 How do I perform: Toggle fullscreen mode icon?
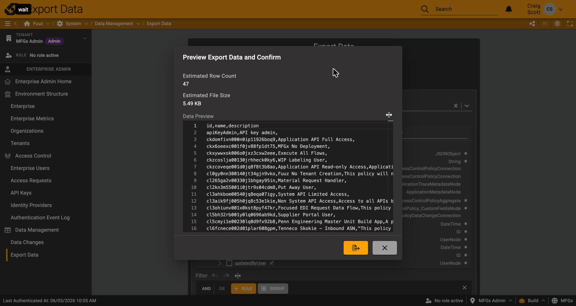tap(570, 24)
